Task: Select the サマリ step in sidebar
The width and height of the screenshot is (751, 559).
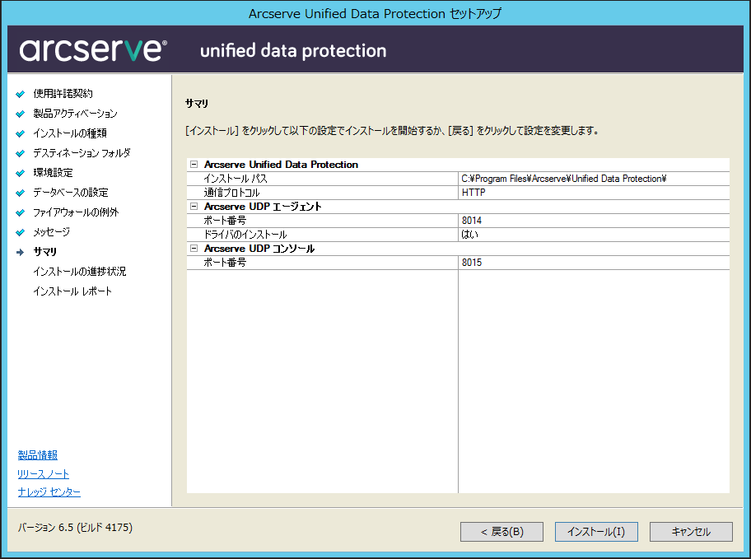Action: coord(45,251)
